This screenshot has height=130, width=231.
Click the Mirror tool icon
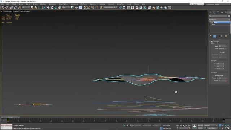tap(120, 8)
